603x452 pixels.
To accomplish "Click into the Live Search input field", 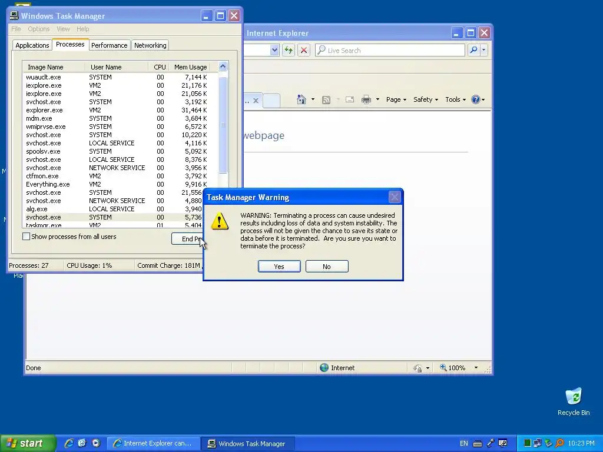I will click(390, 50).
